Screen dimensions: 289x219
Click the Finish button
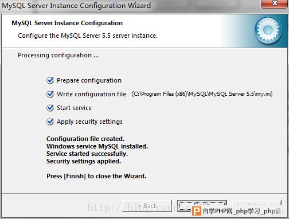click(202, 206)
